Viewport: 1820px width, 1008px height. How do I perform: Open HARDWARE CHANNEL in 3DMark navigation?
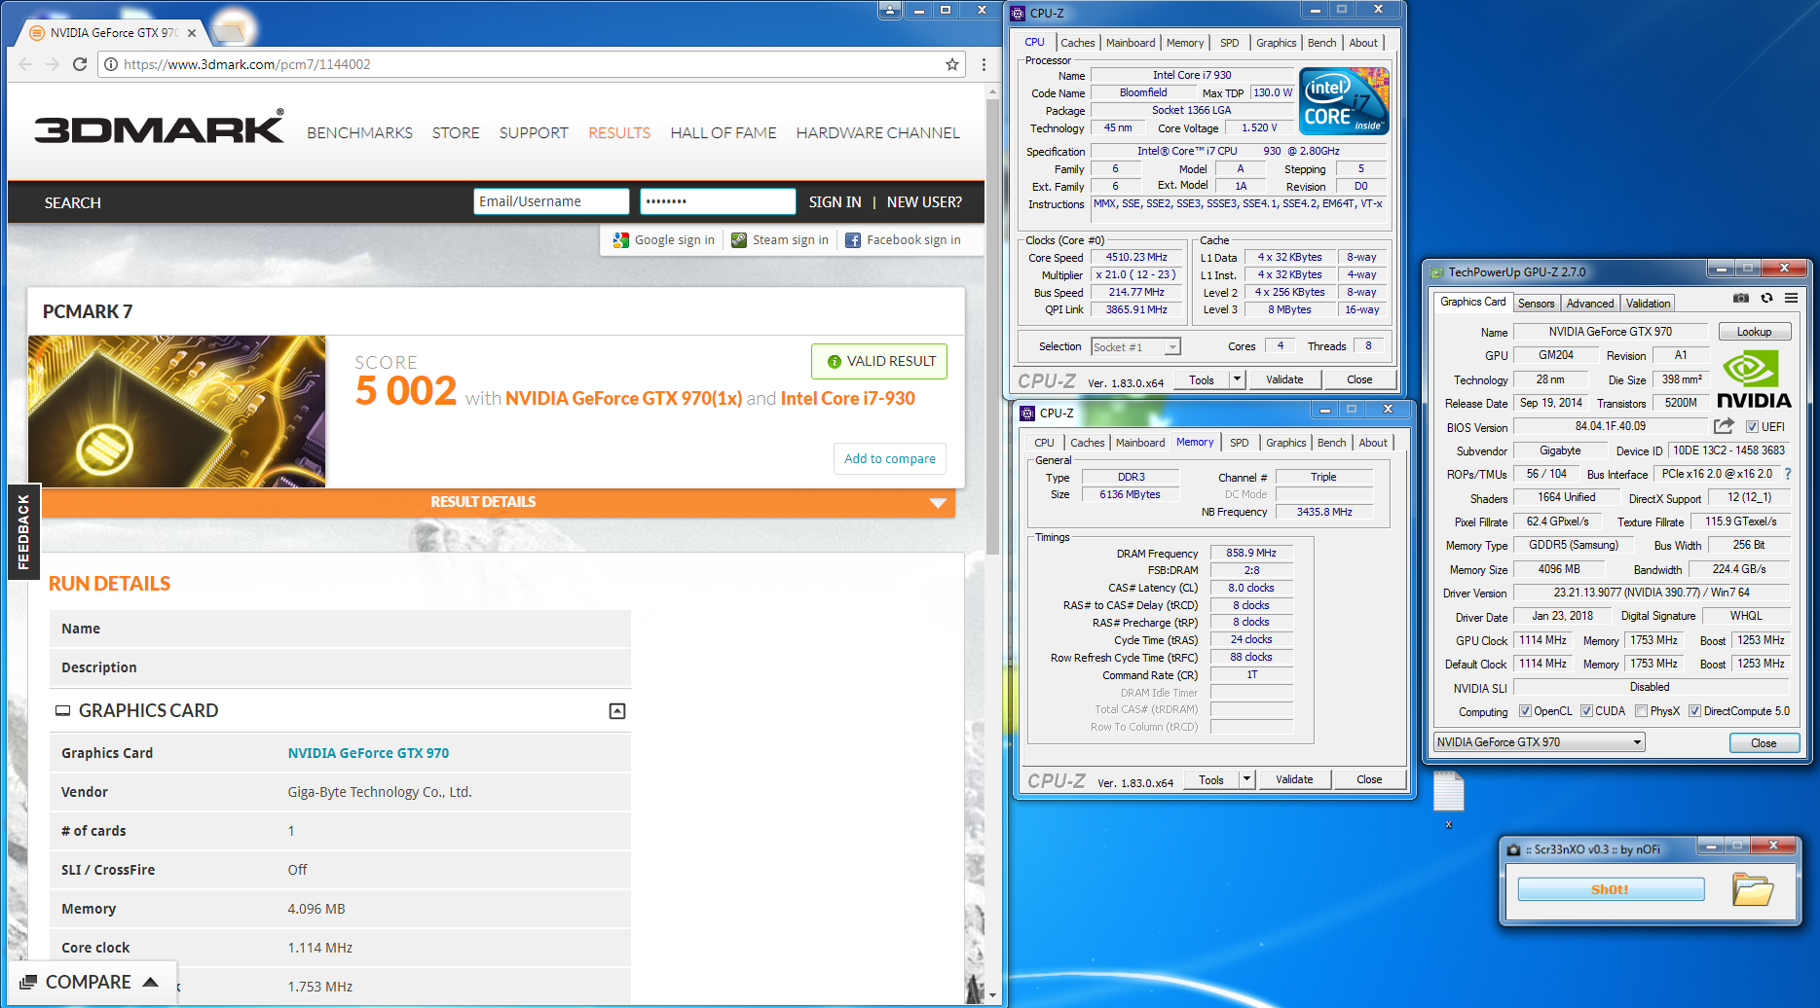(877, 133)
